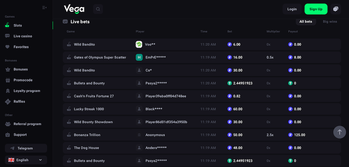349x167 pixels.
Task: Open the Promocode page
Action: (x=23, y=80)
